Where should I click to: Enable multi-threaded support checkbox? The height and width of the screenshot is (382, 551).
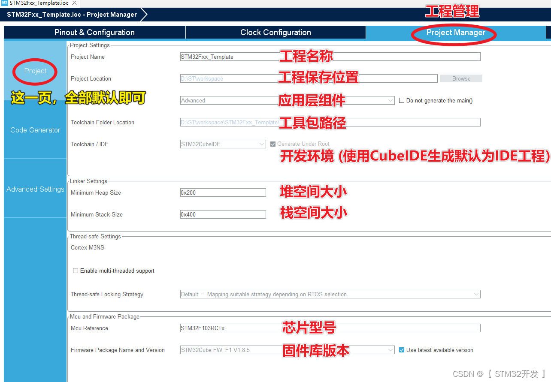76,271
